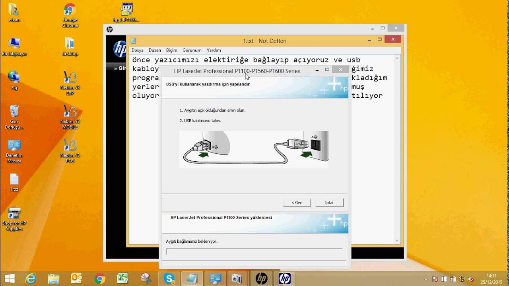The image size is (509, 286).
Task: Open Outlook from the taskbar
Action: pos(76,278)
